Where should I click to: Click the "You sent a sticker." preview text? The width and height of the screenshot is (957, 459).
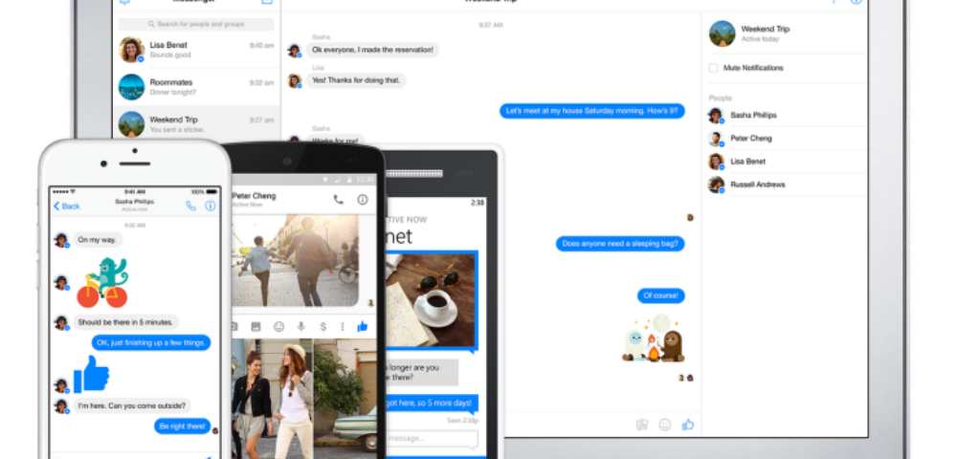click(177, 130)
